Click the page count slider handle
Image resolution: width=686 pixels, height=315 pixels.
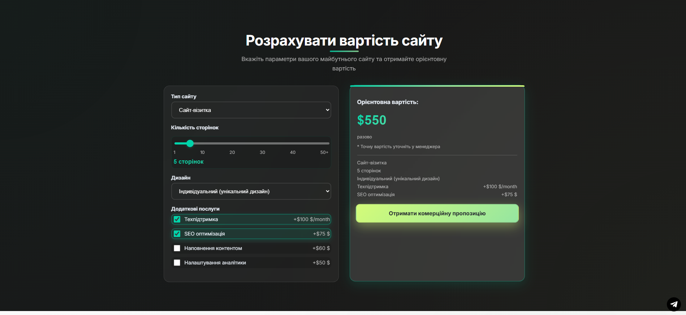pyautogui.click(x=190, y=143)
